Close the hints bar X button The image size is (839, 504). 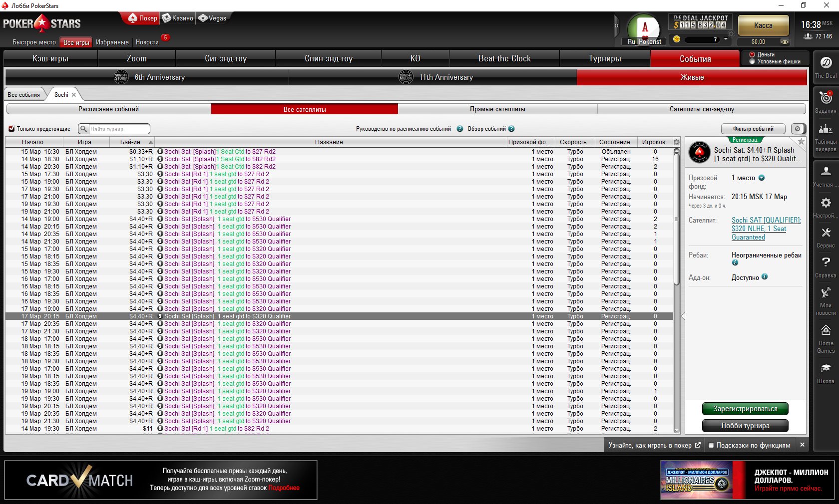[x=802, y=445]
